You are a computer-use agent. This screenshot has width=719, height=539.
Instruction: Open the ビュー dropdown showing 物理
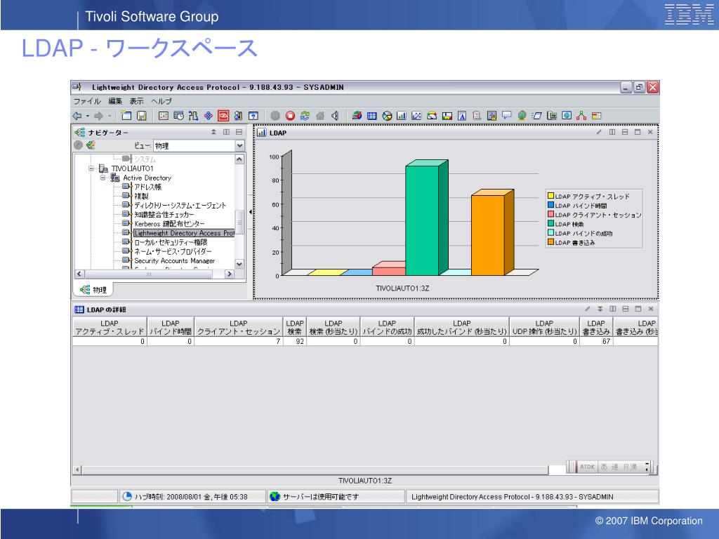(199, 146)
